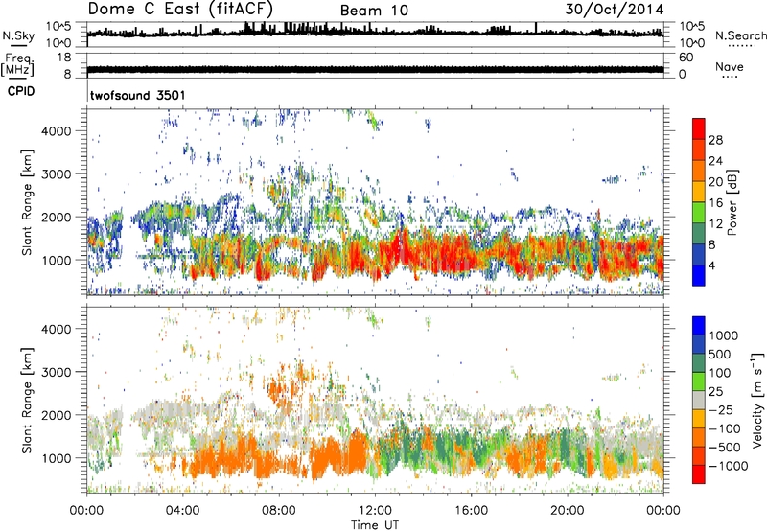
Task: Click the '3000' range tick of the velocity panel
Action: click(x=57, y=372)
